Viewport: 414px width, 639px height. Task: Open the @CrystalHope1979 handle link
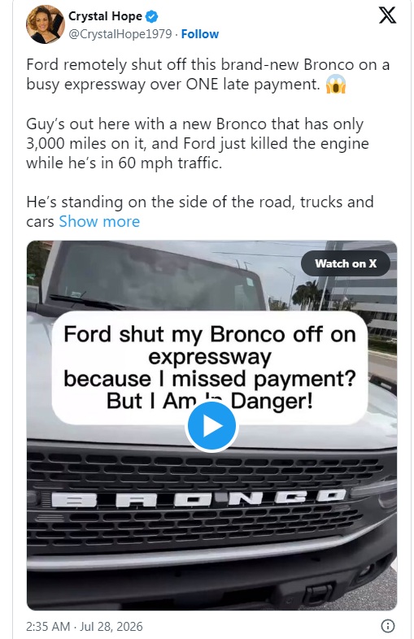pyautogui.click(x=120, y=34)
